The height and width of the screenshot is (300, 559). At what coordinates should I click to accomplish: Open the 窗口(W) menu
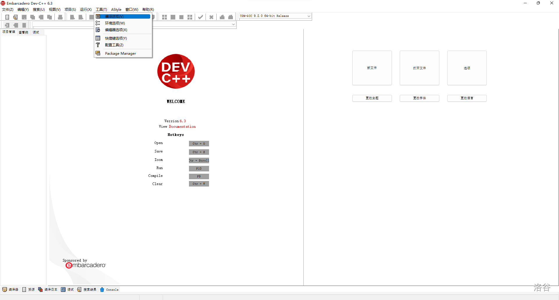[132, 10]
